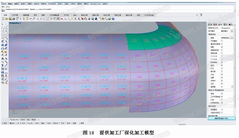The width and height of the screenshot is (239, 138).
Task: Open the 背景 background dropdown
Action: (232, 37)
